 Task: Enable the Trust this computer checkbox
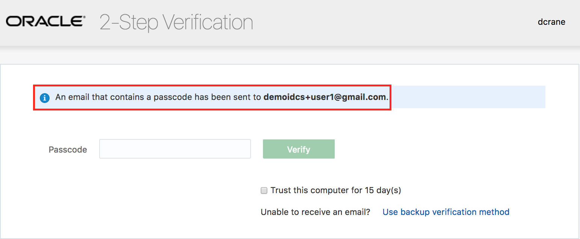click(264, 191)
